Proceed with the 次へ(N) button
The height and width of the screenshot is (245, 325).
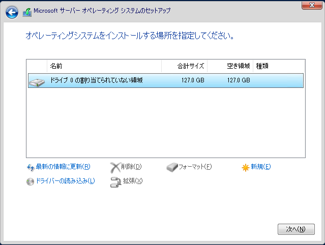click(296, 229)
